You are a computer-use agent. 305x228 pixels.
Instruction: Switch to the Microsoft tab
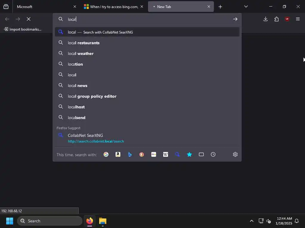pyautogui.click(x=46, y=7)
